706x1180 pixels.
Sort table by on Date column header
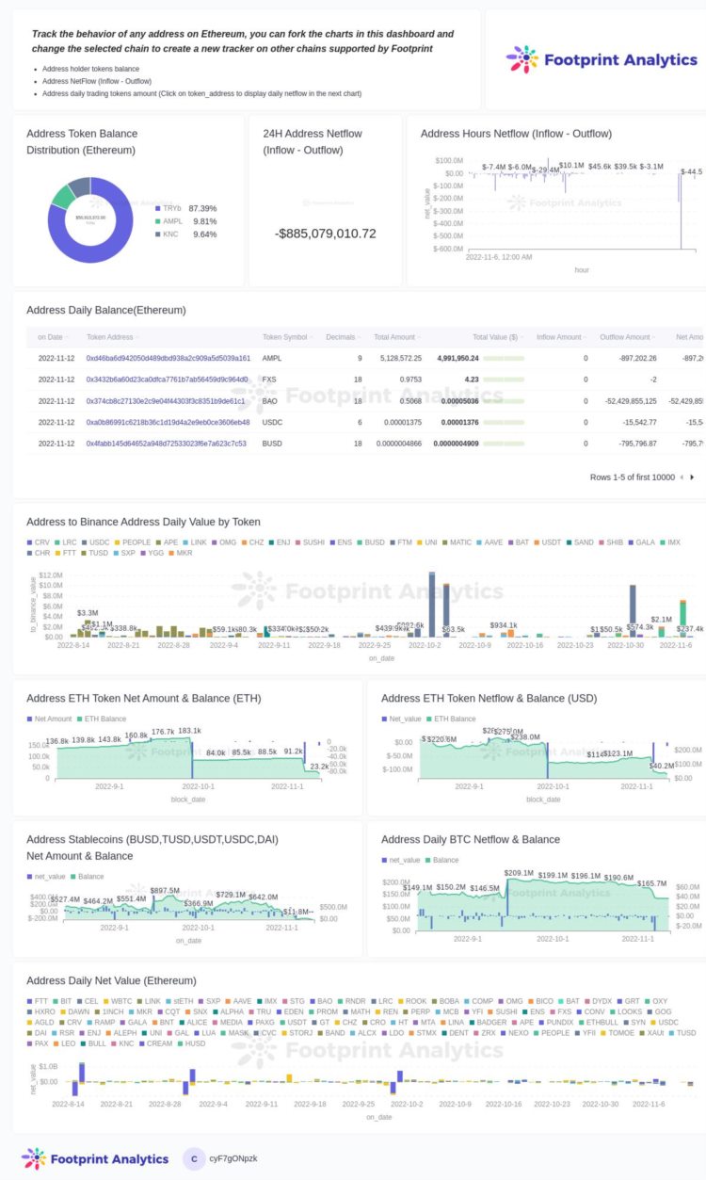point(50,337)
